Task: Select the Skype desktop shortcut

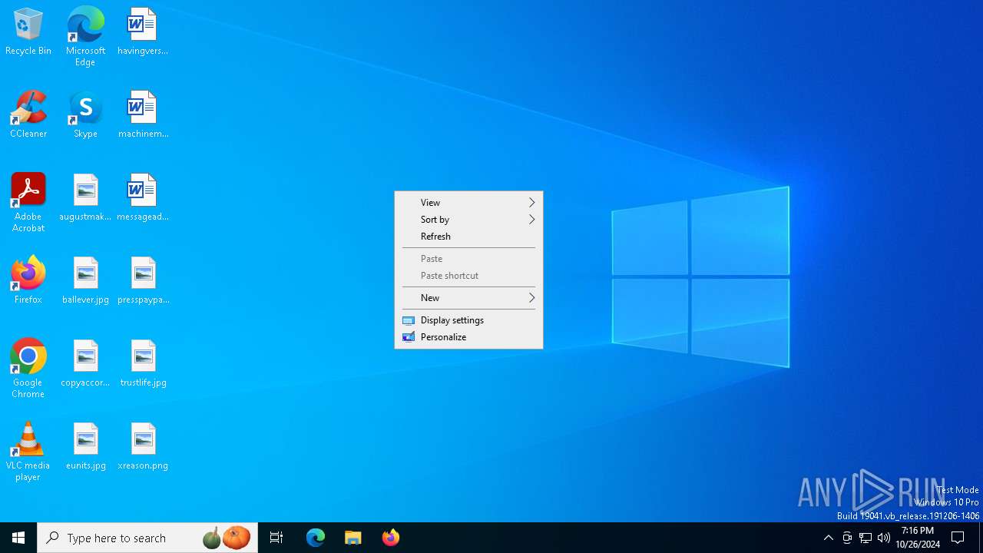Action: (x=85, y=115)
